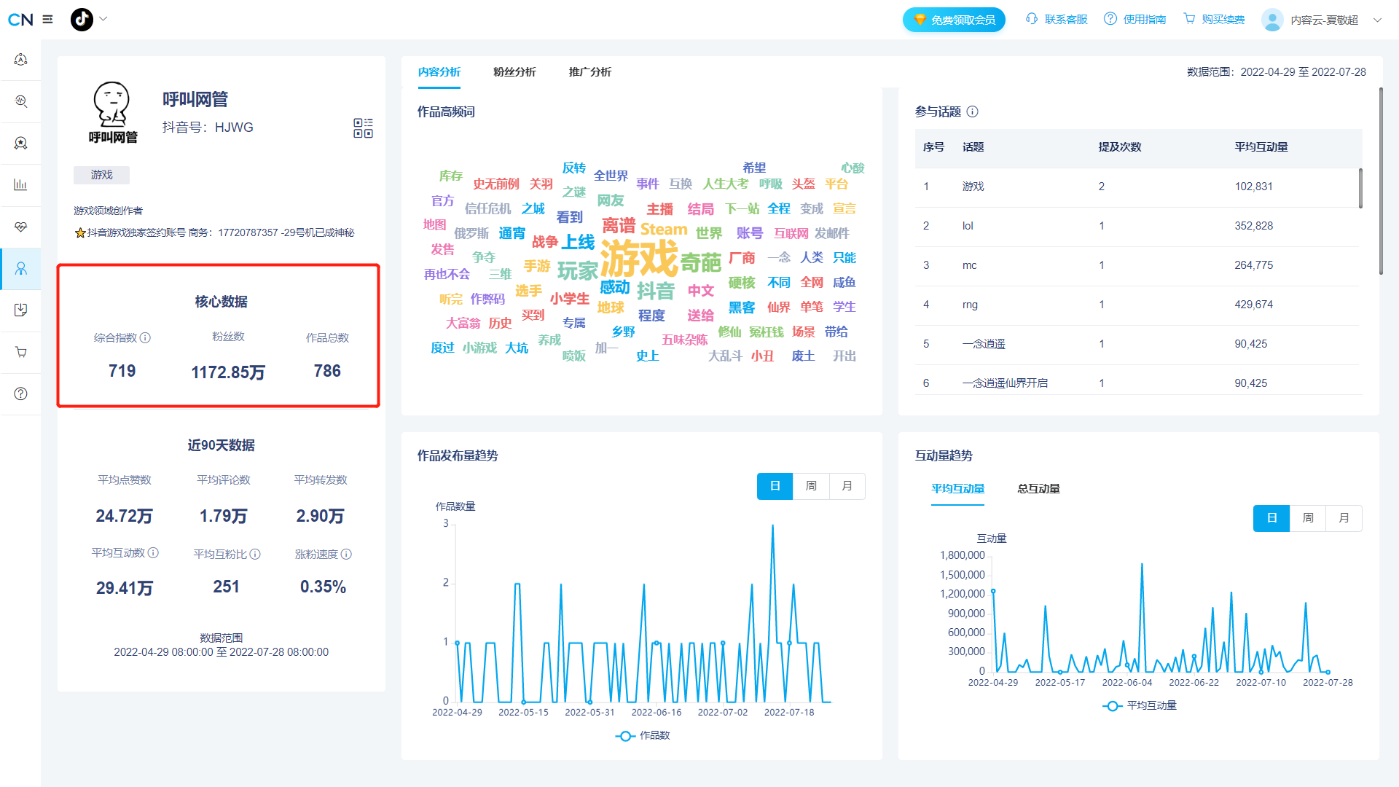Click topic row mc
The width and height of the screenshot is (1399, 787).
tap(1137, 266)
